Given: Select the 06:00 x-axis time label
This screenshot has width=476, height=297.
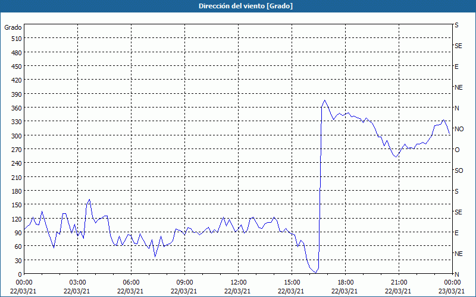Looking at the screenshot, I should click(131, 283).
